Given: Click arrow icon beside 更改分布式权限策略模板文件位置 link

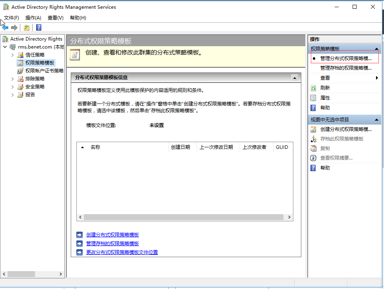Looking at the screenshot, I should click(80, 252).
